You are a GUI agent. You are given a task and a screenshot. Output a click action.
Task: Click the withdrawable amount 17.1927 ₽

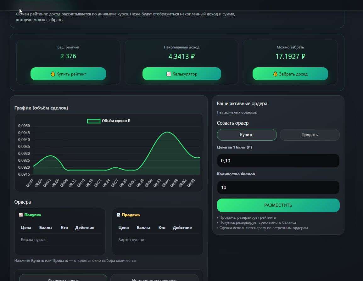click(290, 56)
